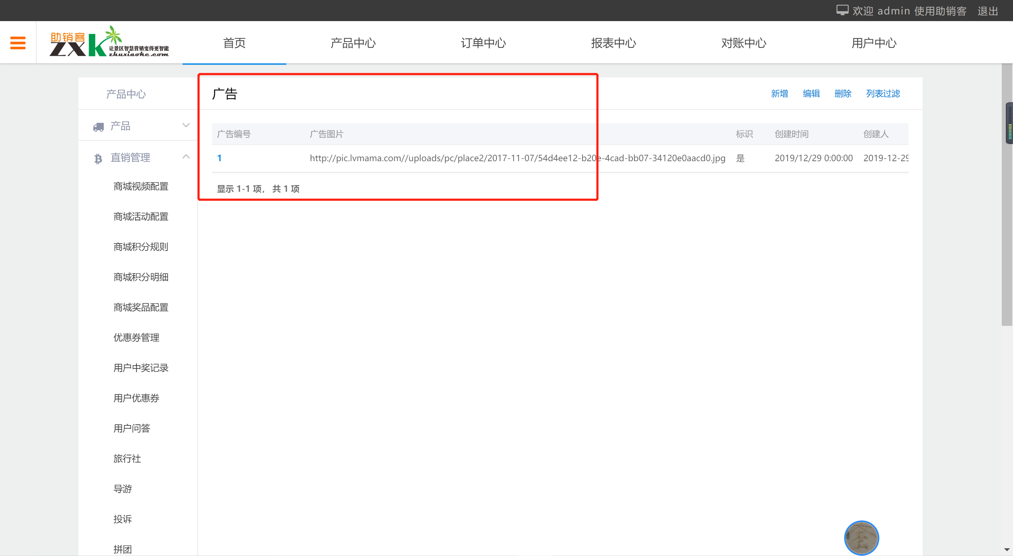Open 列表过滤 to filter the list
The image size is (1013, 556).
tap(883, 94)
